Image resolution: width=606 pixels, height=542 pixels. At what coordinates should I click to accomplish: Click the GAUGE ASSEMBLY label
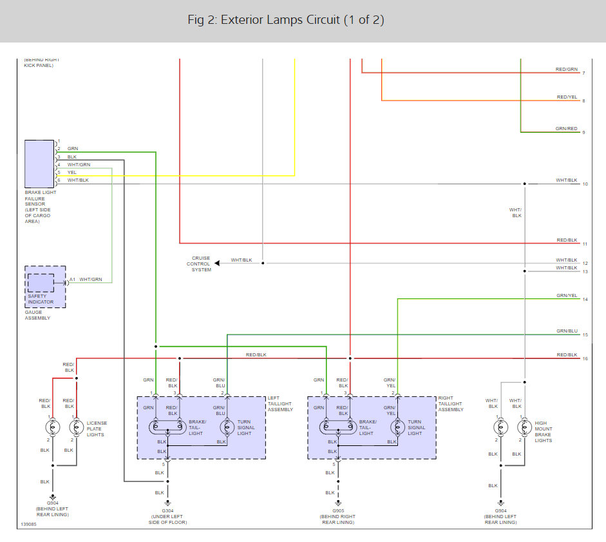click(37, 315)
